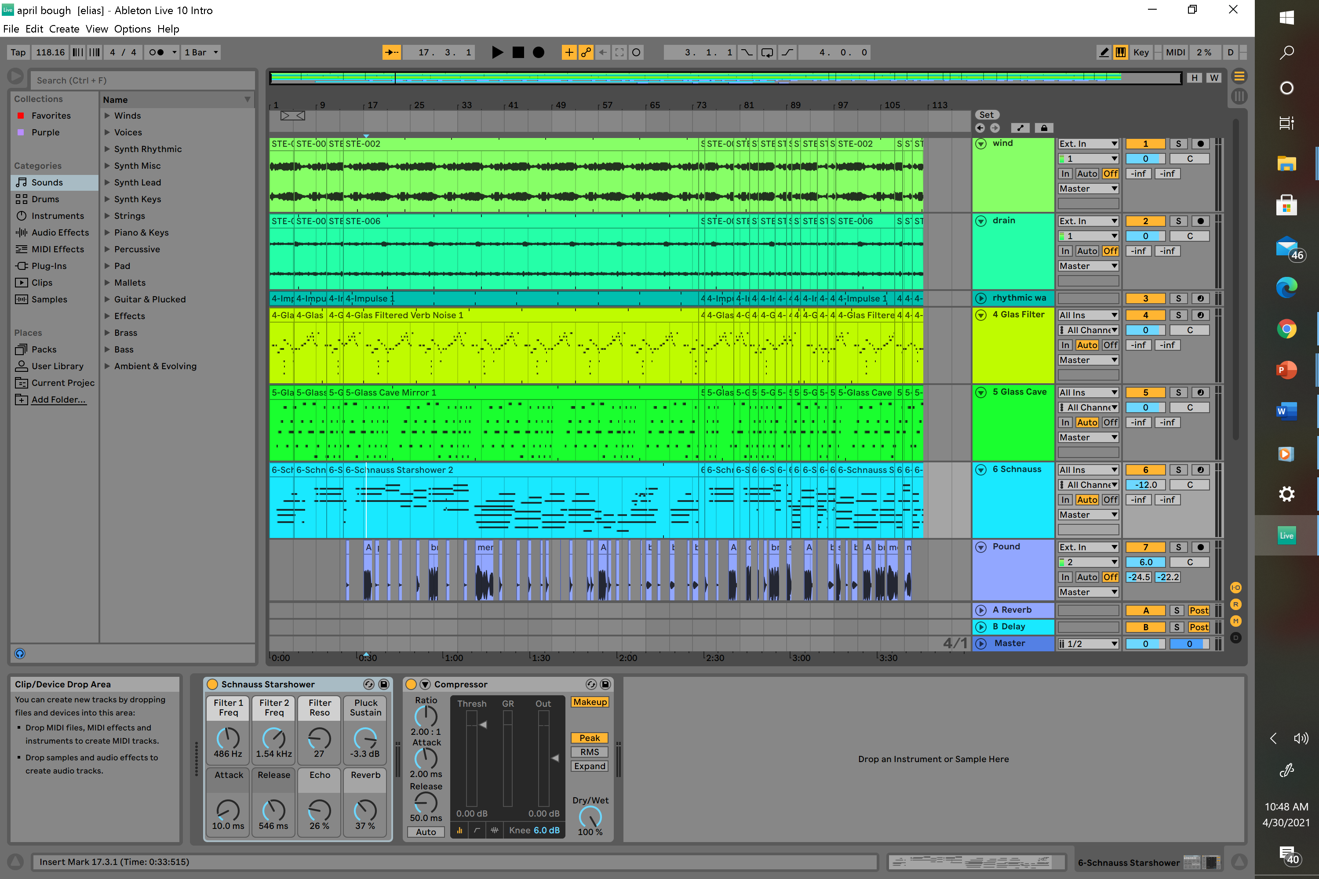1319x879 pixels.
Task: Solo the wind track
Action: point(1178,144)
